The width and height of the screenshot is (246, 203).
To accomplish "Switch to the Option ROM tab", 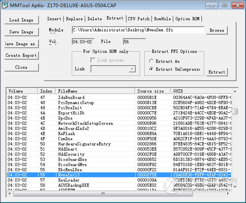I will point(188,19).
